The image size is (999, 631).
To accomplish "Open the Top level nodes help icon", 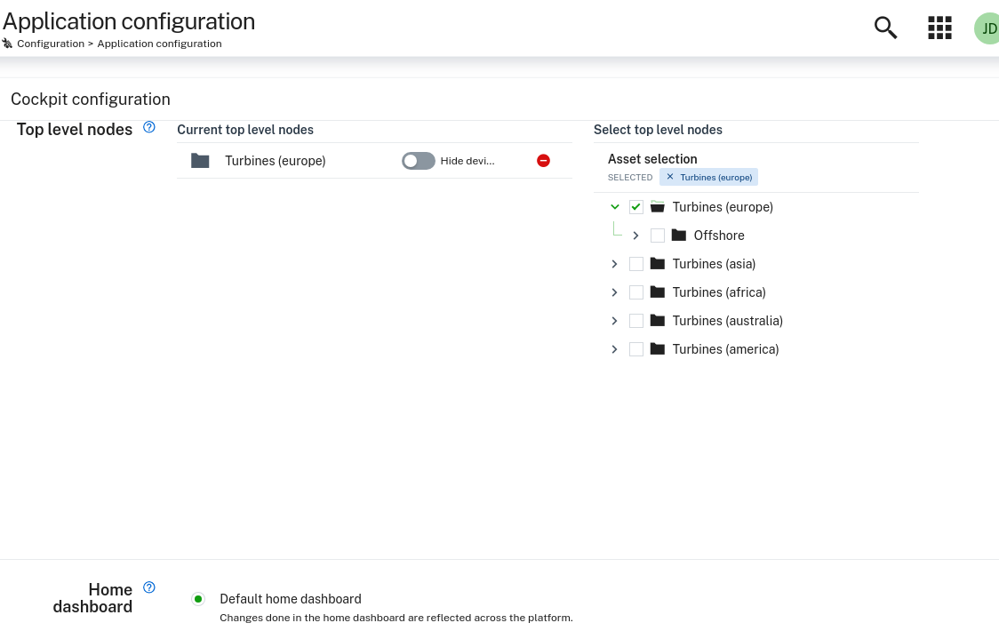I will (148, 127).
